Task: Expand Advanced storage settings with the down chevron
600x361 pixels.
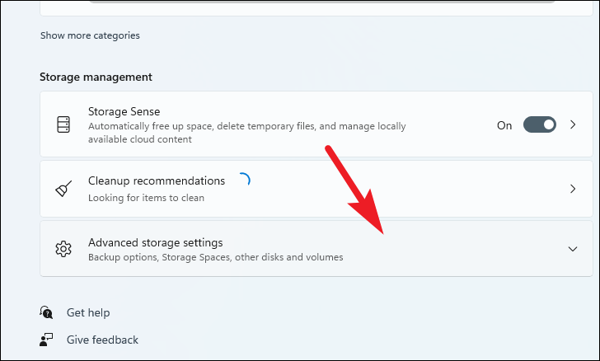Action: point(574,249)
